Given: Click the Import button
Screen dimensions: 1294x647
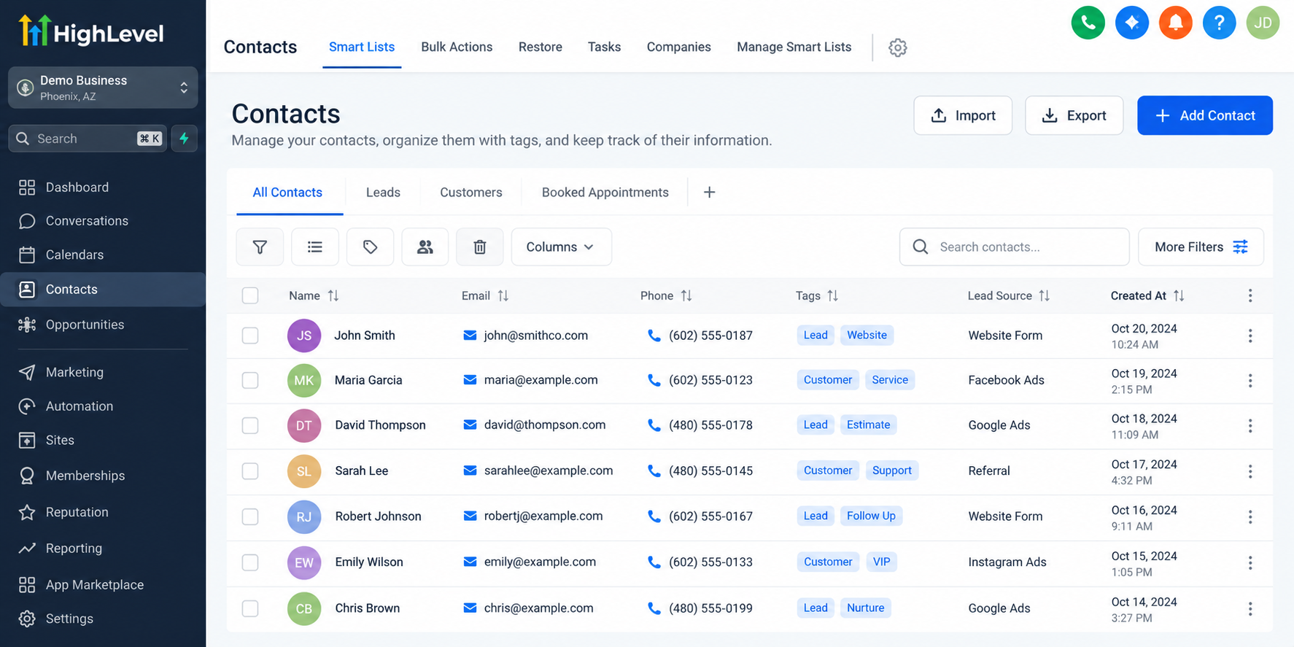Looking at the screenshot, I should click(963, 115).
